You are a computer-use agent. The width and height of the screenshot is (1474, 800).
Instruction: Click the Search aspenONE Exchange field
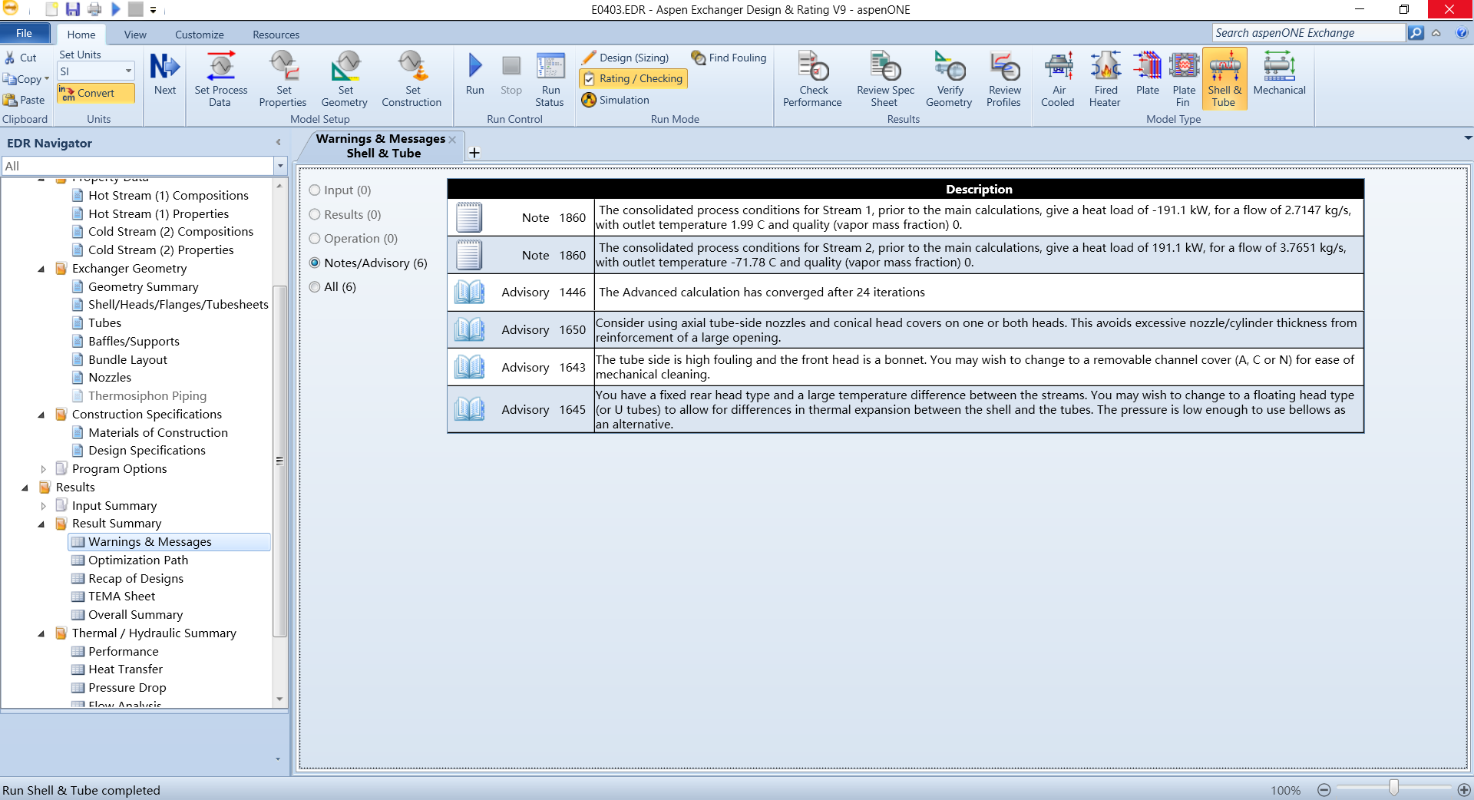pos(1309,33)
